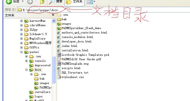
Task: Collapse the docs tree node
Action: 26,70
